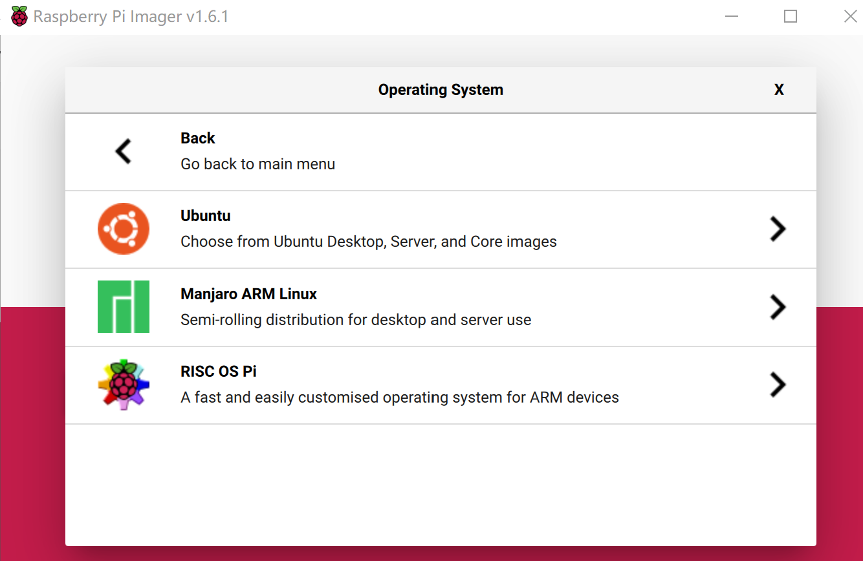Click 'Choose from Ubuntu Desktop, Server, and Core images'
The image size is (863, 561).
tap(369, 242)
